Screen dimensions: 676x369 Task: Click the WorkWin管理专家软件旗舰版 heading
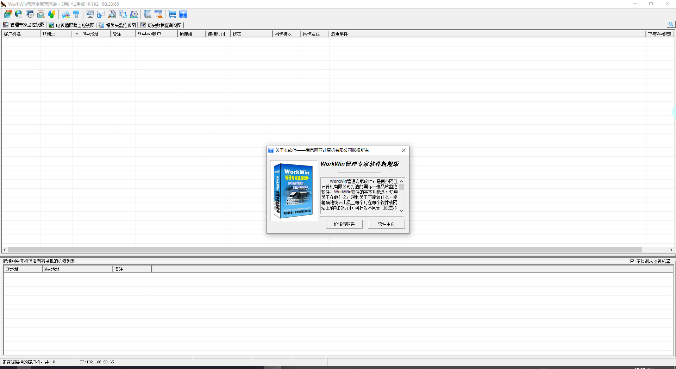[x=359, y=164]
